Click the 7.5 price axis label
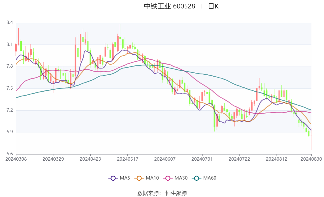 coord(10,88)
